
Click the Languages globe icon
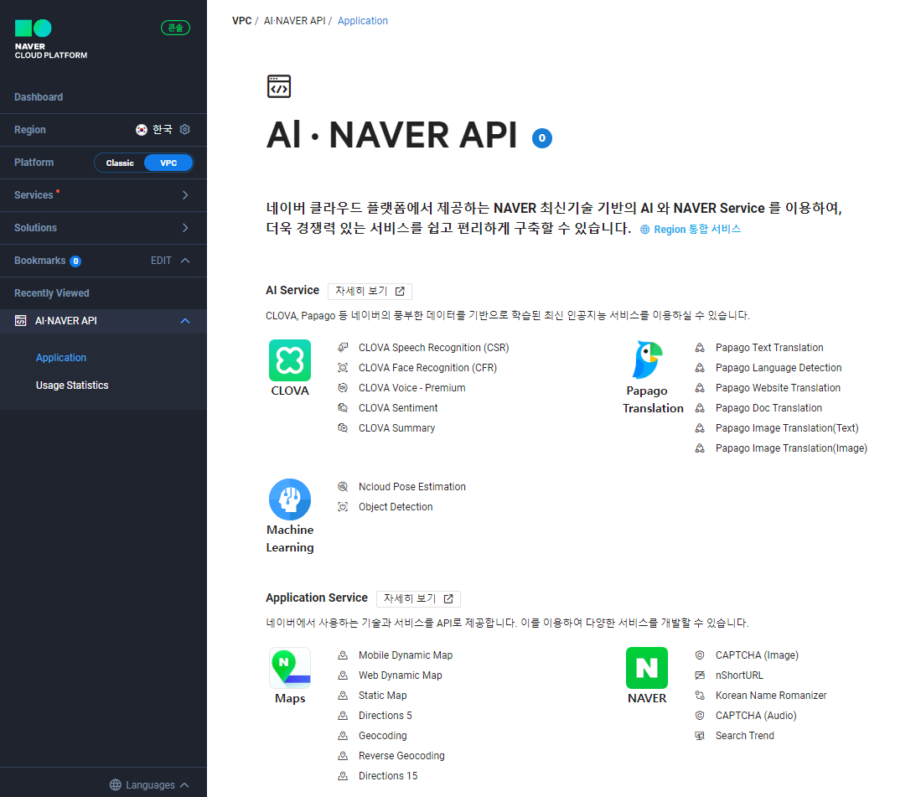pyautogui.click(x=116, y=784)
